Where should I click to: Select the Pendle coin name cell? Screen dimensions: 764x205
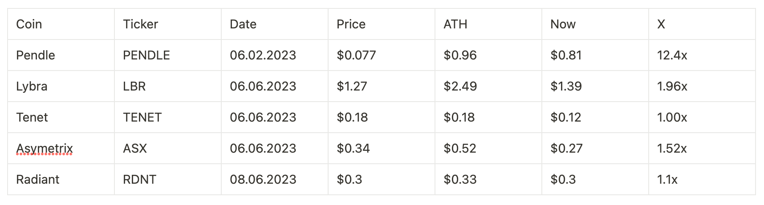(x=61, y=55)
